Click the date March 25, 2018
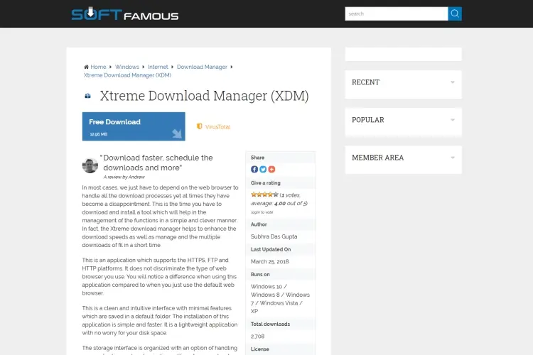This screenshot has height=355, width=533. tap(270, 261)
